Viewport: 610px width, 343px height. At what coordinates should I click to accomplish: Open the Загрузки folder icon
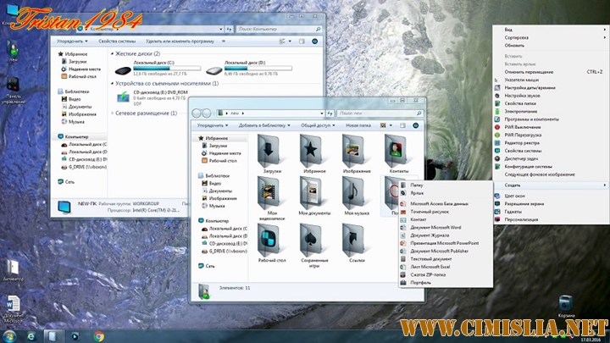point(271,151)
